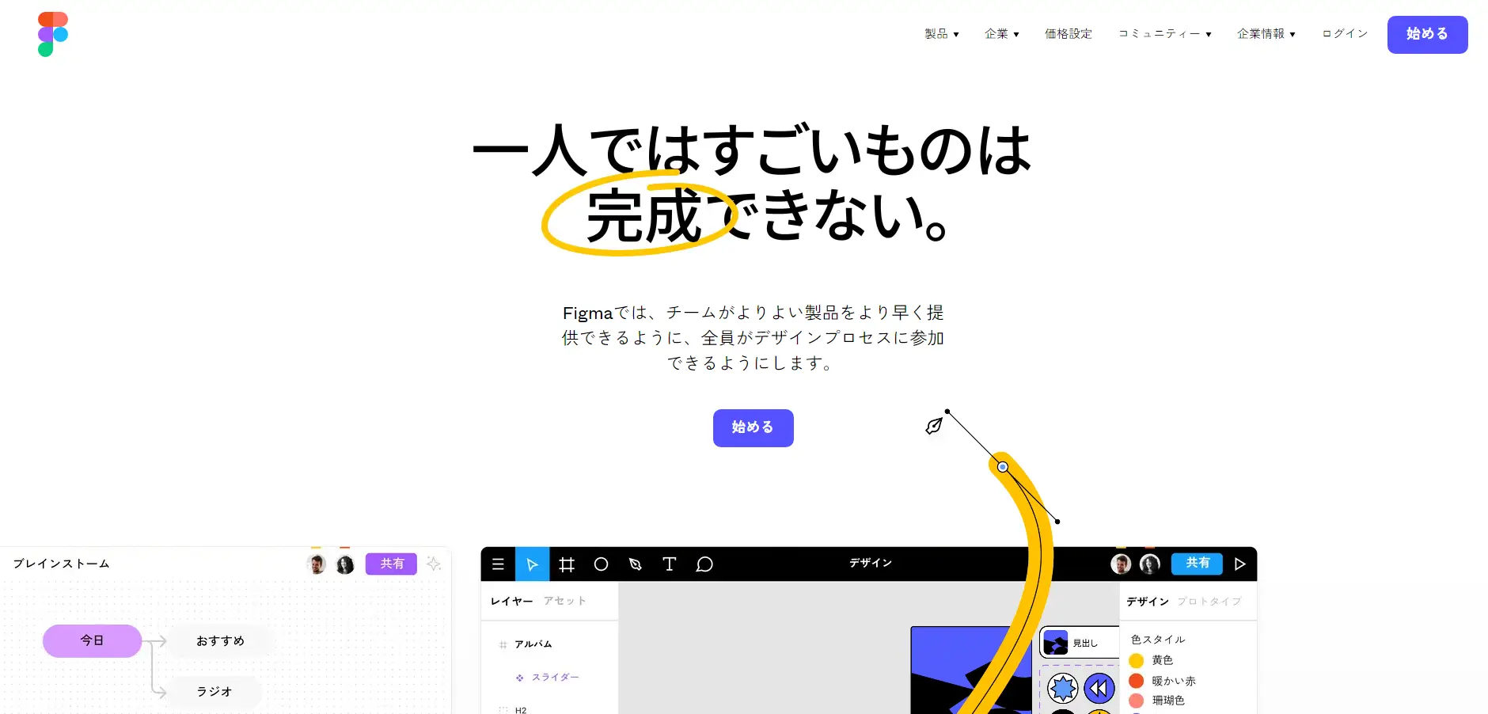The width and height of the screenshot is (1488, 714).
Task: Switch to the レイヤー tab
Action: pyautogui.click(x=511, y=602)
